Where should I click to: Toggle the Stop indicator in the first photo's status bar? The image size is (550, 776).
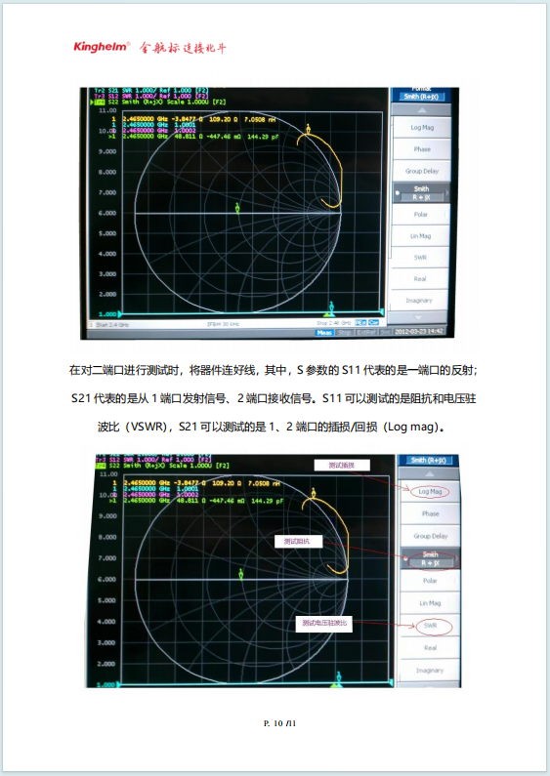click(345, 333)
